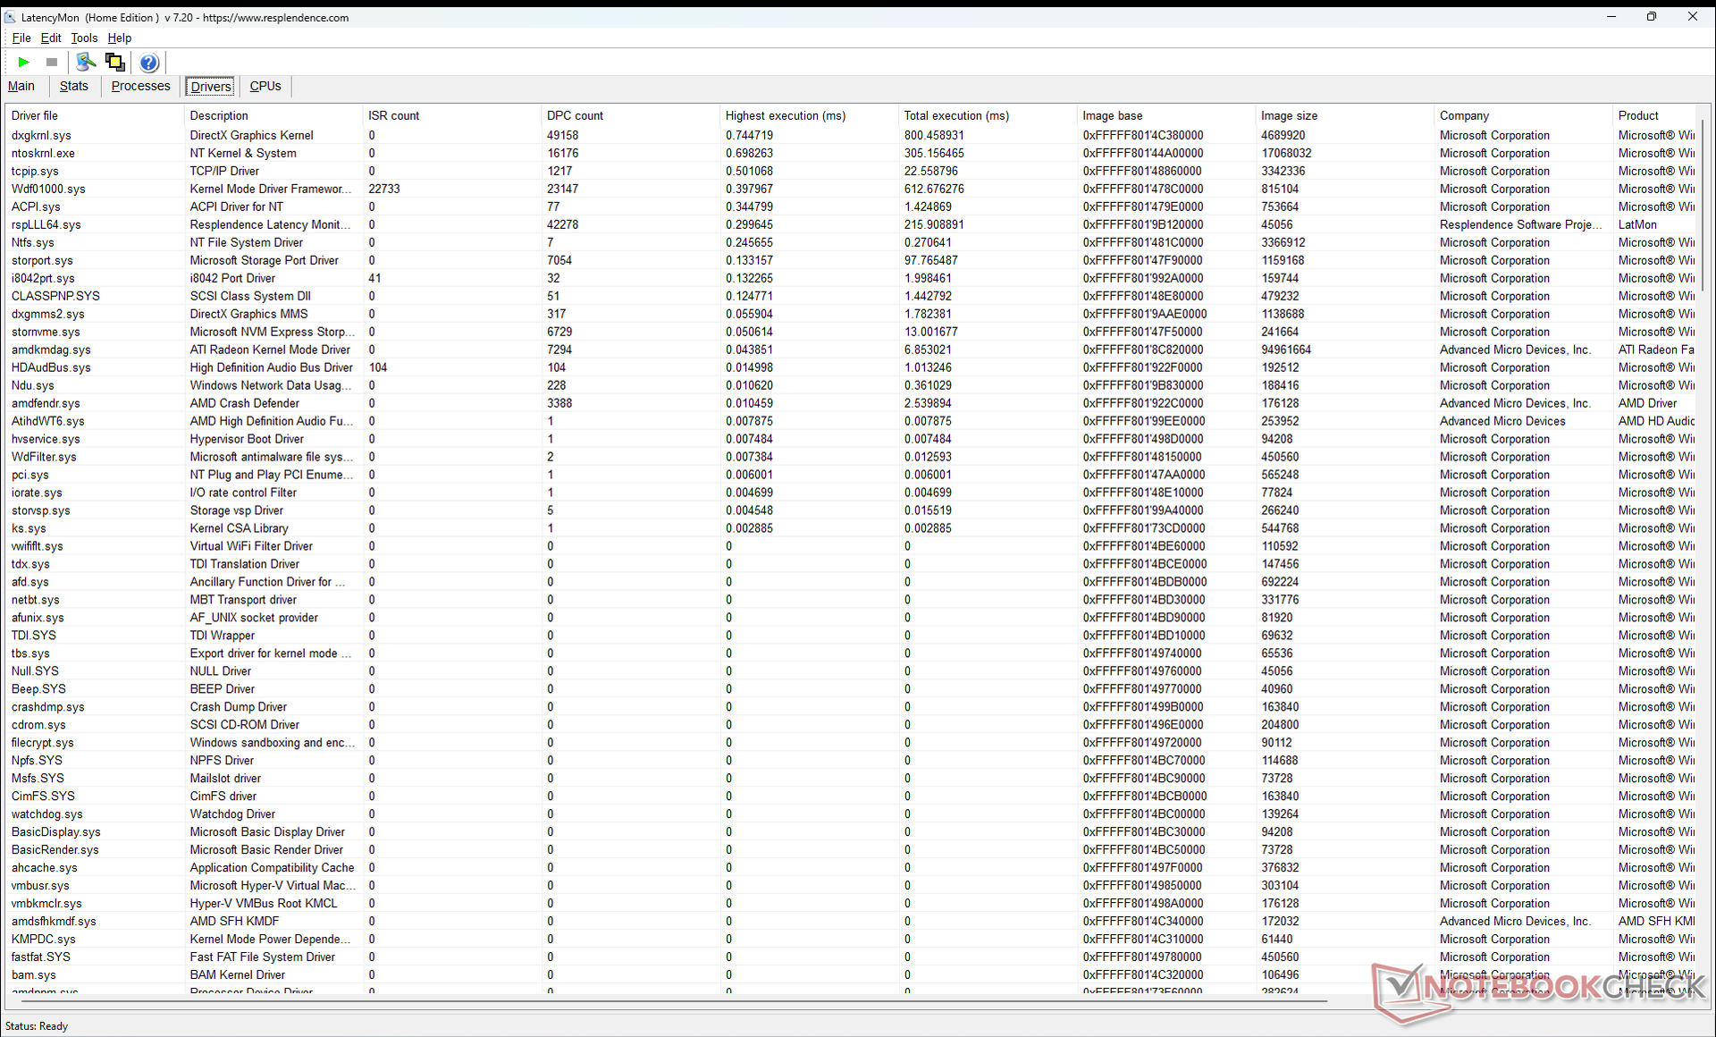
Task: Click the vertical scrollbar thumb
Action: (1703, 206)
